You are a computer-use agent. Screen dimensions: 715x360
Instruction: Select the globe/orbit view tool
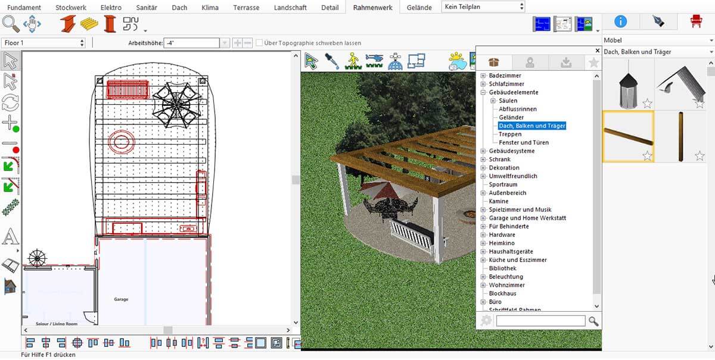click(395, 62)
